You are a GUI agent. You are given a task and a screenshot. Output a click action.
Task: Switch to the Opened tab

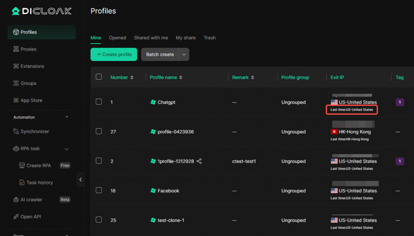coord(118,38)
